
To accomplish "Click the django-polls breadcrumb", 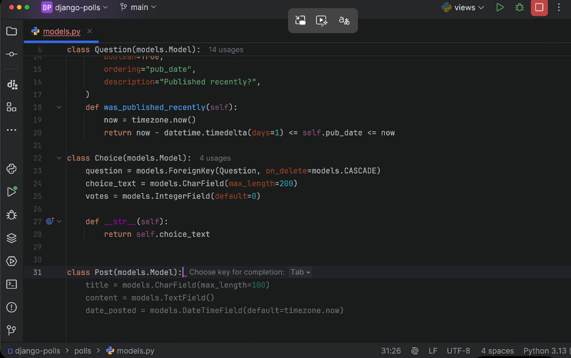I will [x=38, y=351].
